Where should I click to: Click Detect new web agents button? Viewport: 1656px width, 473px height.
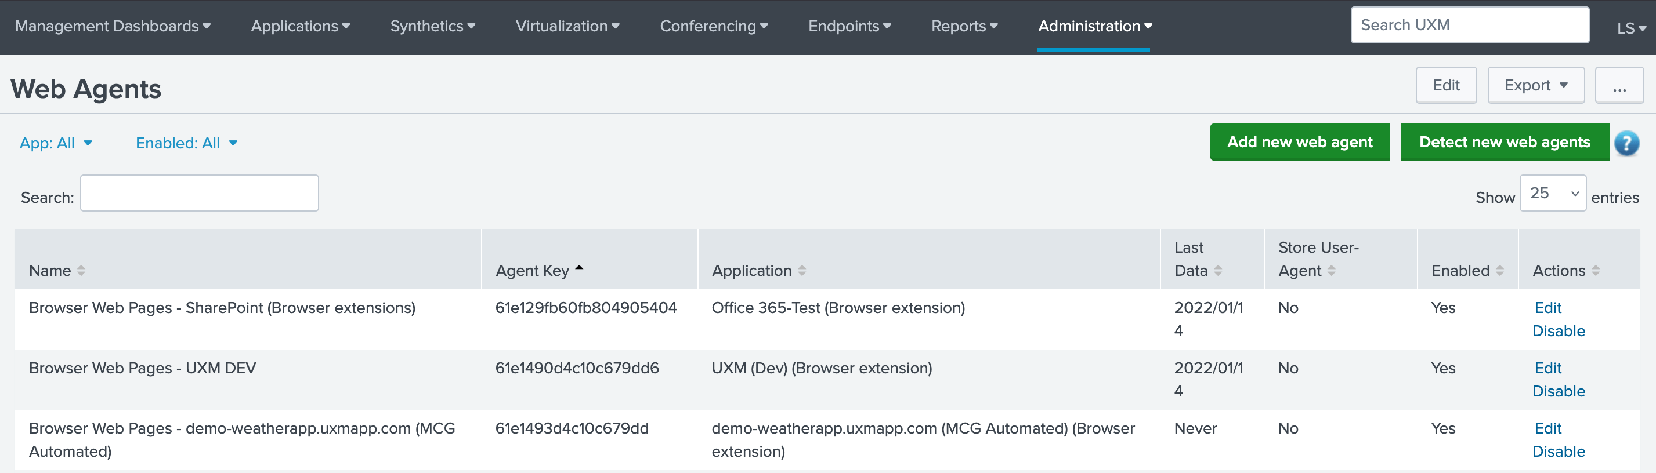[1503, 143]
